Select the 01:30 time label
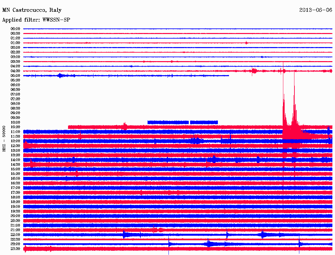This screenshot has height=255, width=335. pos(15,43)
